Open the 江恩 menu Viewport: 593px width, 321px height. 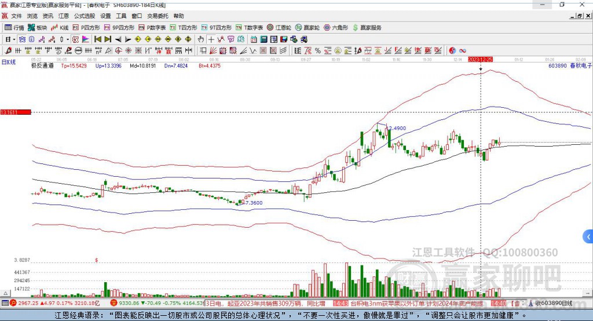[64, 16]
